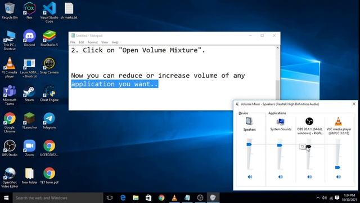
Task: Click the OBS volume slider handle
Action: [309, 147]
